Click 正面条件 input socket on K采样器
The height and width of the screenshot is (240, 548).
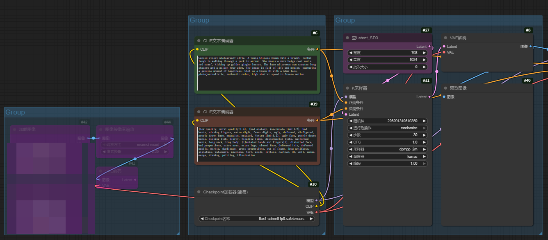click(x=345, y=103)
